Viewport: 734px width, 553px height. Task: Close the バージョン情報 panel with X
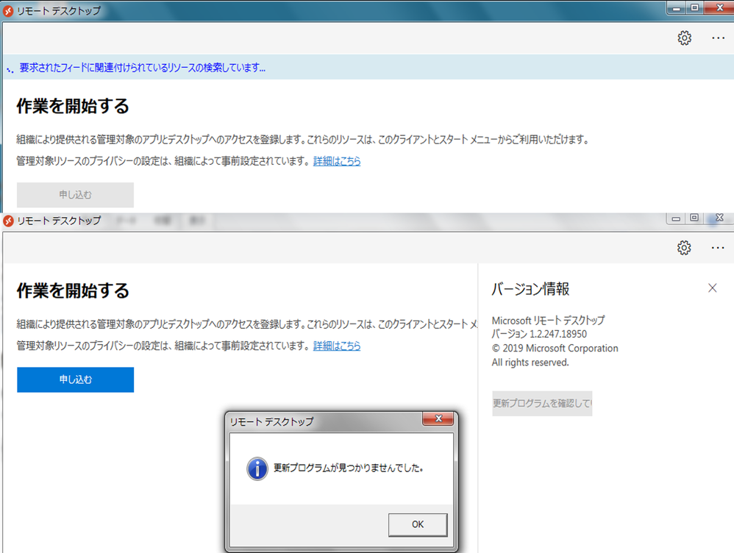[x=713, y=288]
